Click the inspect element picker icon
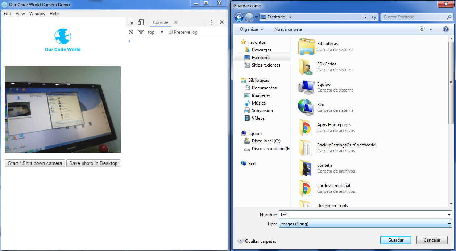 pos(131,22)
